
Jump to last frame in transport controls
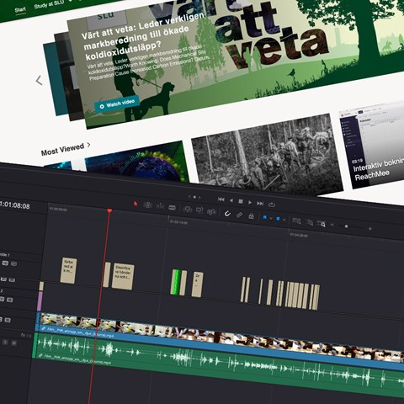[x=260, y=204]
